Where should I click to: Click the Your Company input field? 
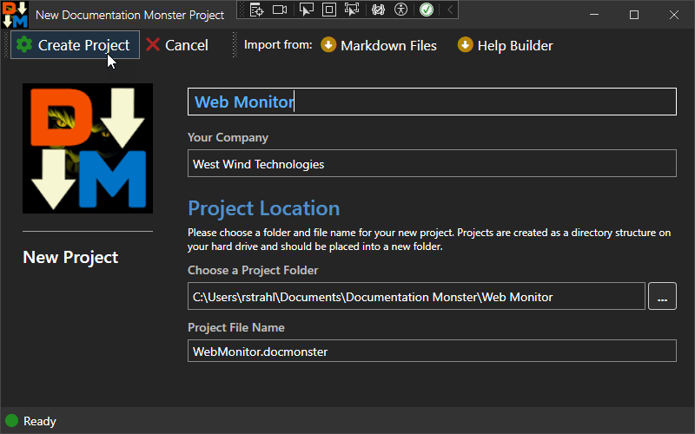(432, 163)
